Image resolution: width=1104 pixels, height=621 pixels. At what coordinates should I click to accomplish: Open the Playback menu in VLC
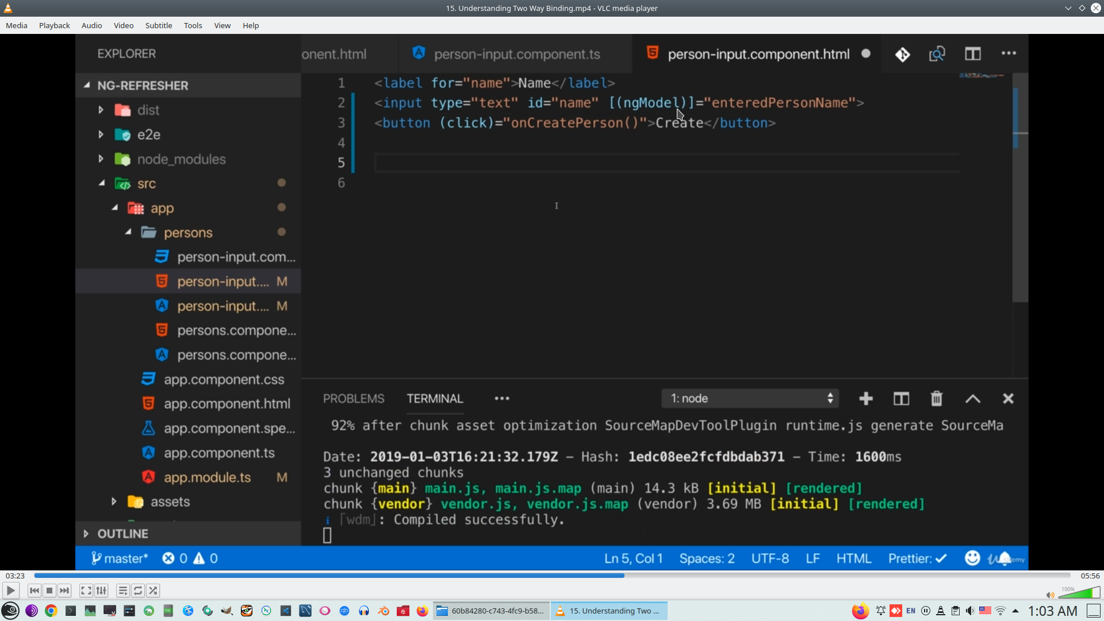coord(53,25)
